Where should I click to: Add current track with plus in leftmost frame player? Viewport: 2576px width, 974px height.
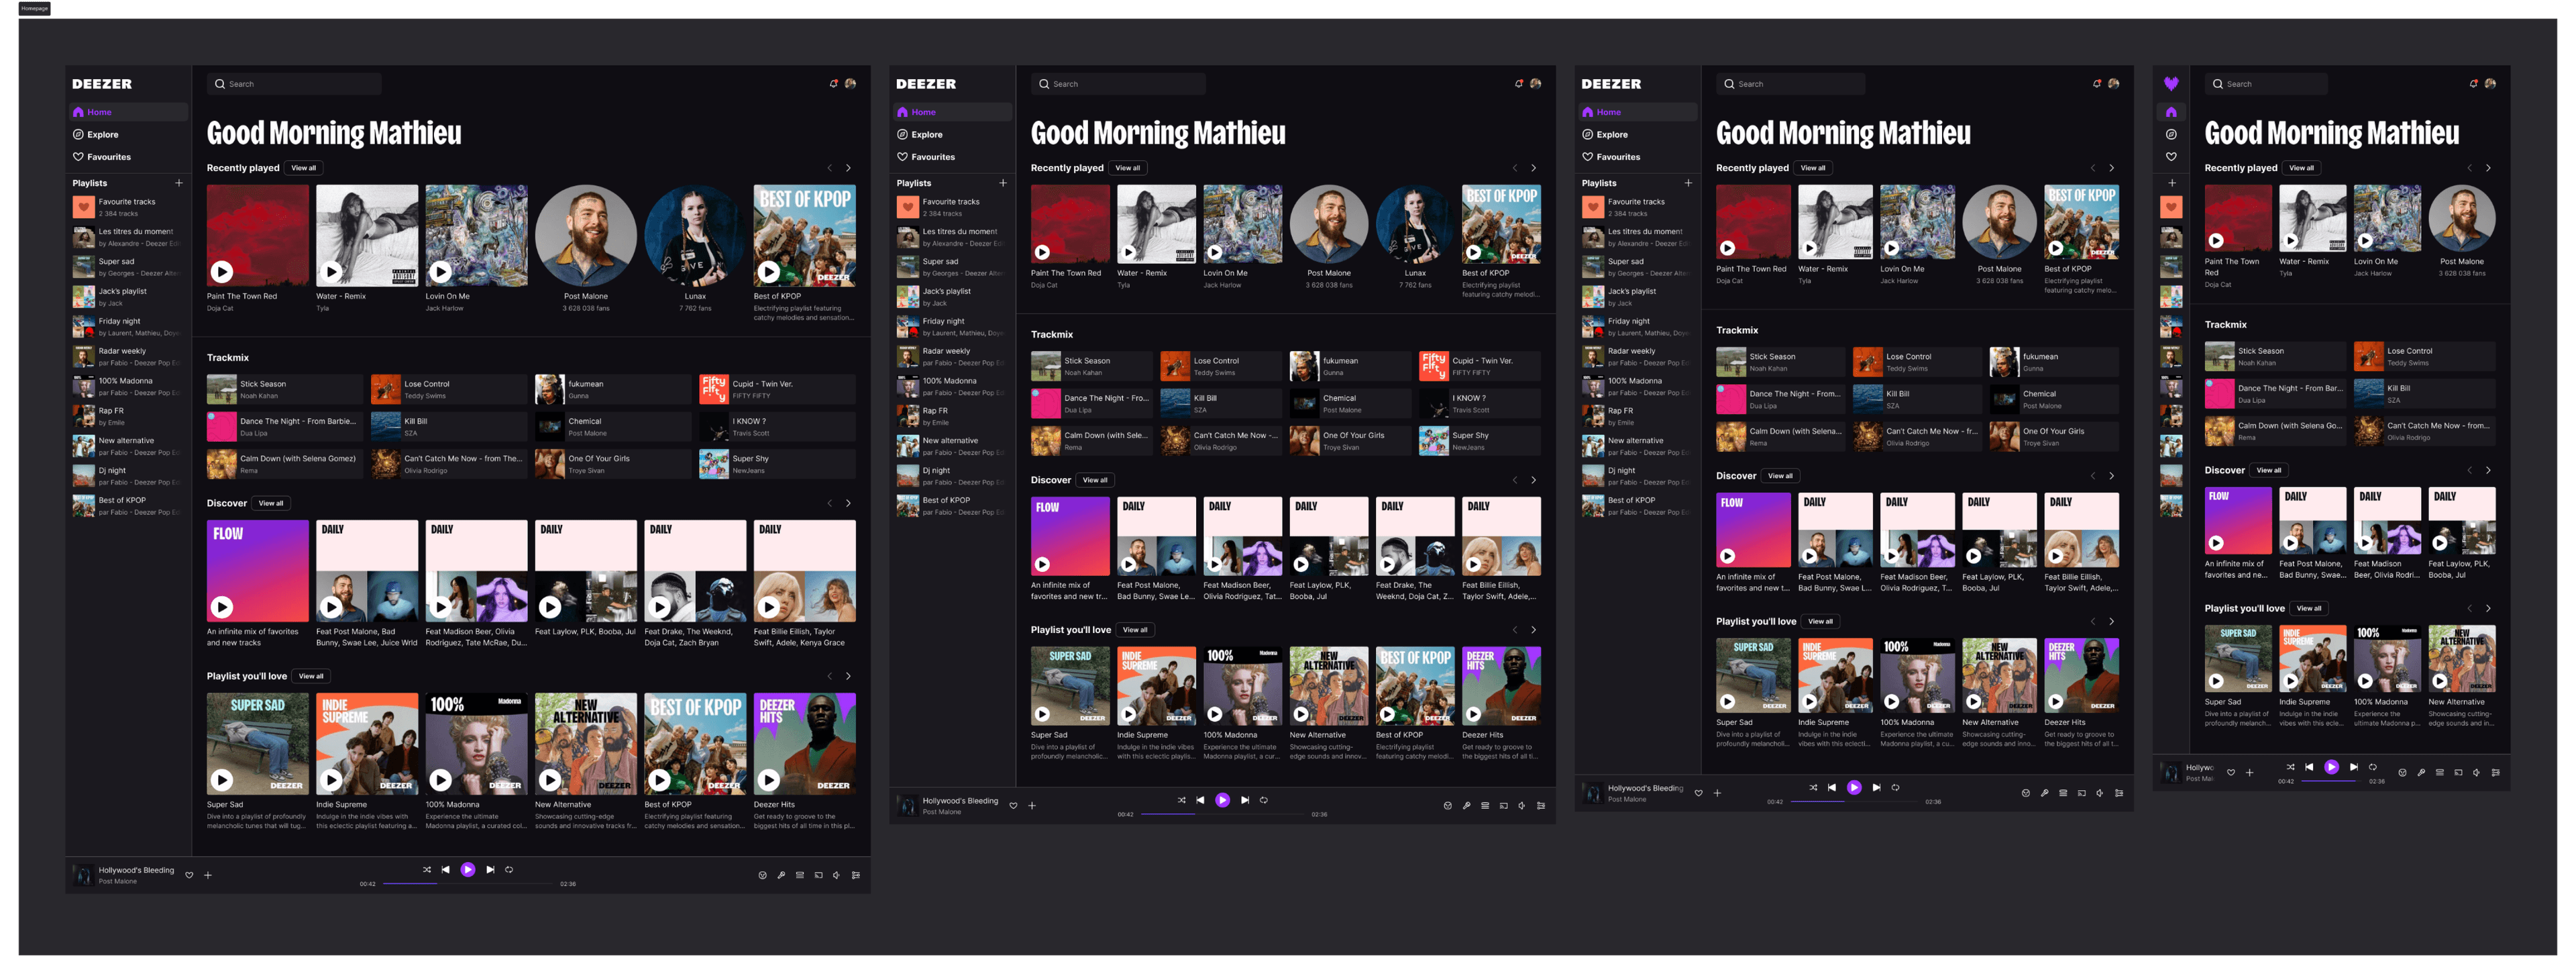click(x=208, y=875)
